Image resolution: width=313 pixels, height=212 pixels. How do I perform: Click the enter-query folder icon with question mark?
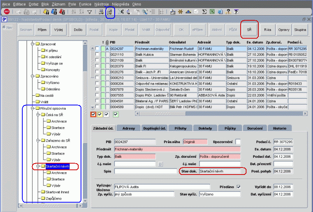[x=46, y=12]
